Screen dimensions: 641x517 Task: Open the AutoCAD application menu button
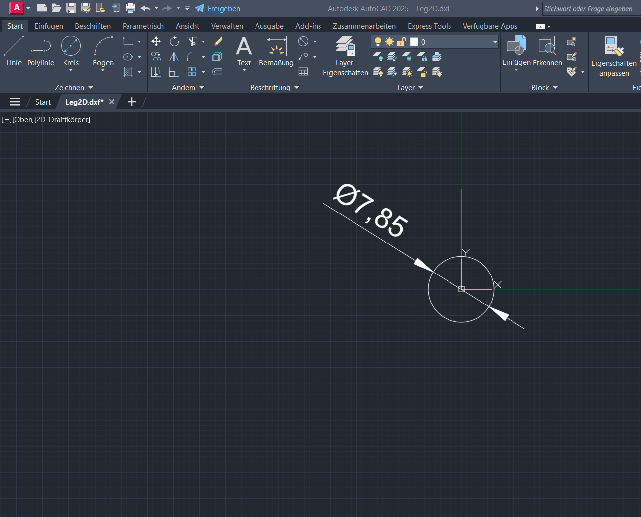click(x=16, y=8)
